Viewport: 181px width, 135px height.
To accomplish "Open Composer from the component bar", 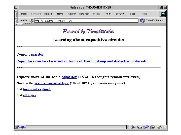I will click(x=159, y=127).
